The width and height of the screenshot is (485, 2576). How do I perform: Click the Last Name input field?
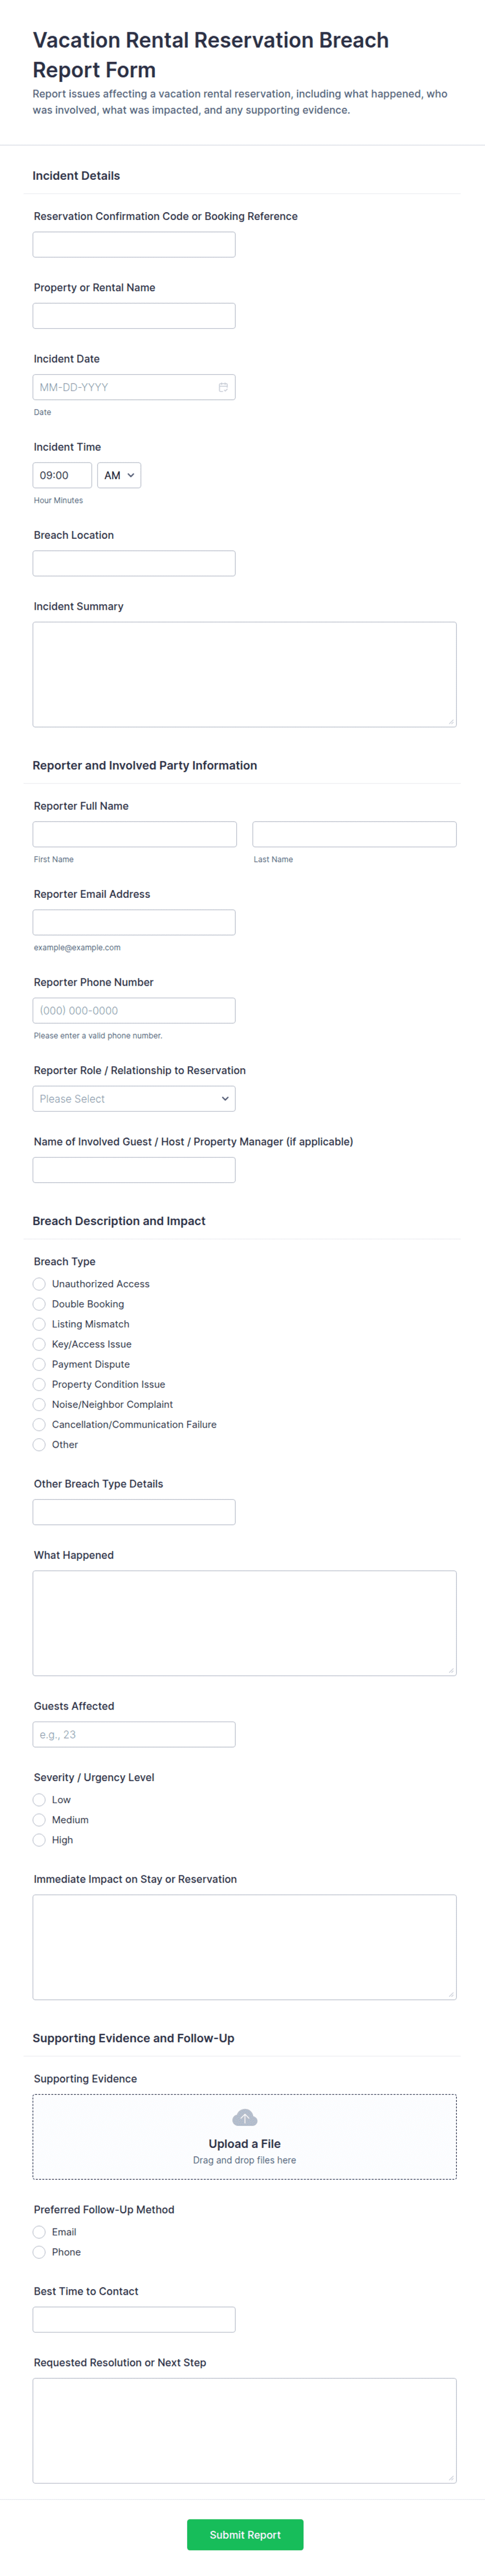tap(354, 834)
